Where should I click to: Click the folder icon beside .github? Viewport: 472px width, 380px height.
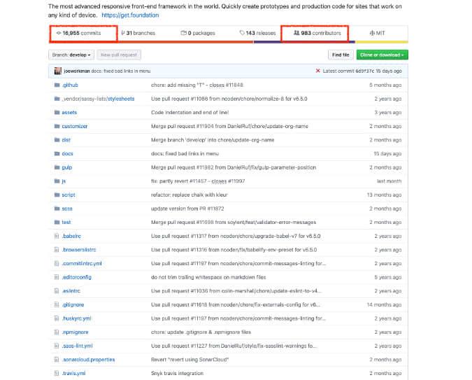tap(57, 85)
